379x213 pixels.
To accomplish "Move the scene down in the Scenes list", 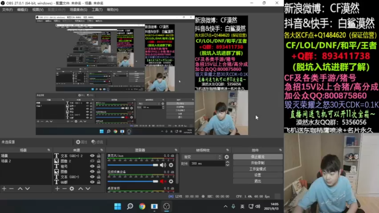I will (x=27, y=188).
